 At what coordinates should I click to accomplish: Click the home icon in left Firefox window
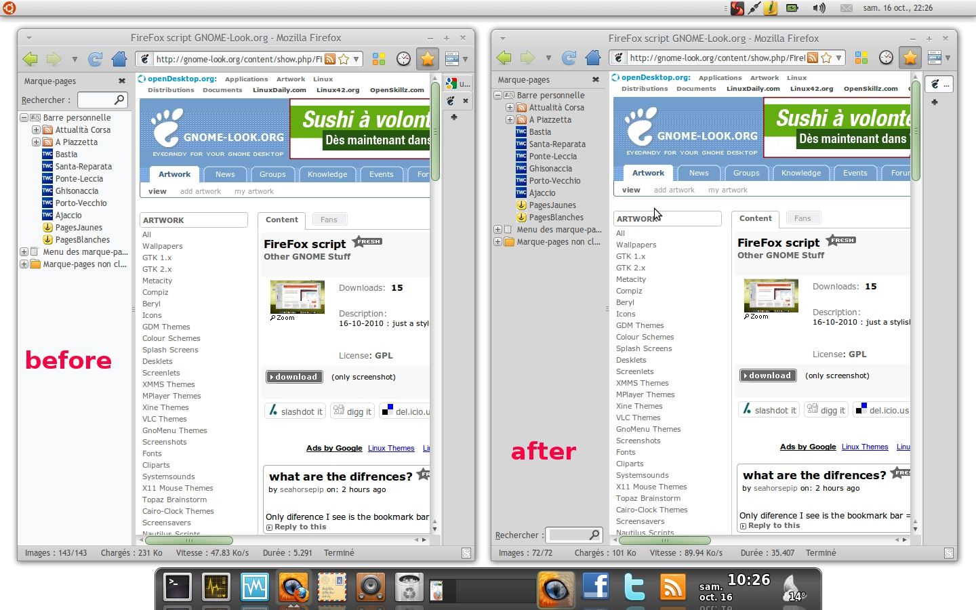120,59
